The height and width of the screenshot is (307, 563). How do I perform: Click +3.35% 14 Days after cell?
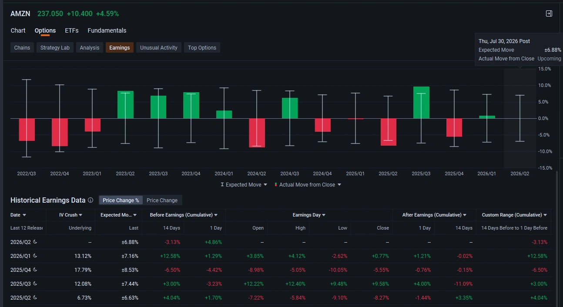[463, 297]
